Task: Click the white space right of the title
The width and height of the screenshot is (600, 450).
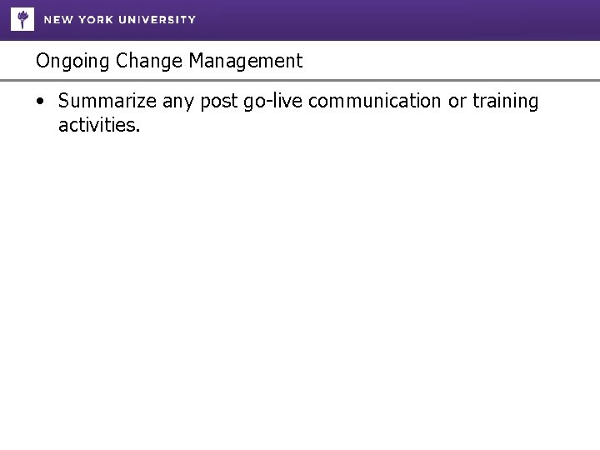Action: (450, 61)
